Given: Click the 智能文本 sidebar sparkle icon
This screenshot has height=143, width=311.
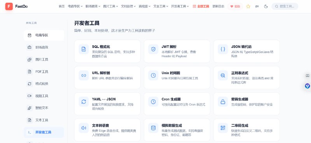Looking at the screenshot, I should [30, 108].
